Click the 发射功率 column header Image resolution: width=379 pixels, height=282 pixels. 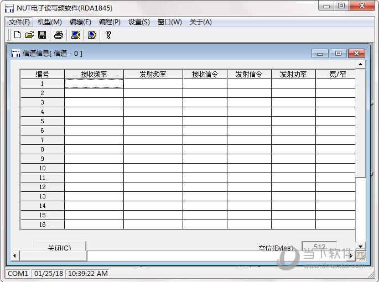tap(293, 74)
